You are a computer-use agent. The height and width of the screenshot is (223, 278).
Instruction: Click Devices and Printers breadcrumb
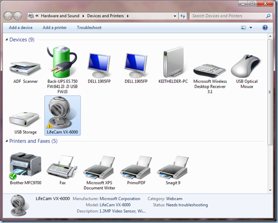coord(105,16)
